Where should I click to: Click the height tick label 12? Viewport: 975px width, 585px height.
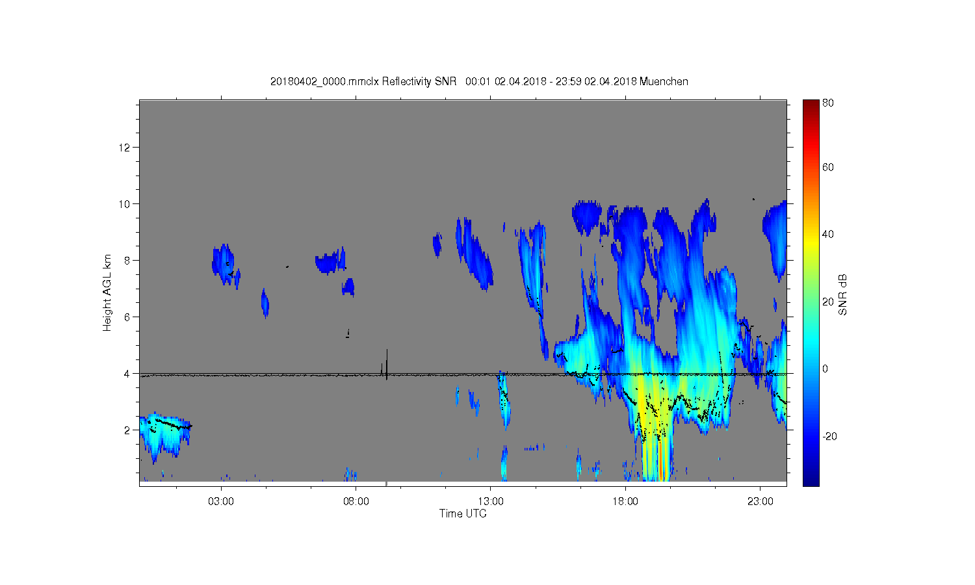click(x=125, y=147)
